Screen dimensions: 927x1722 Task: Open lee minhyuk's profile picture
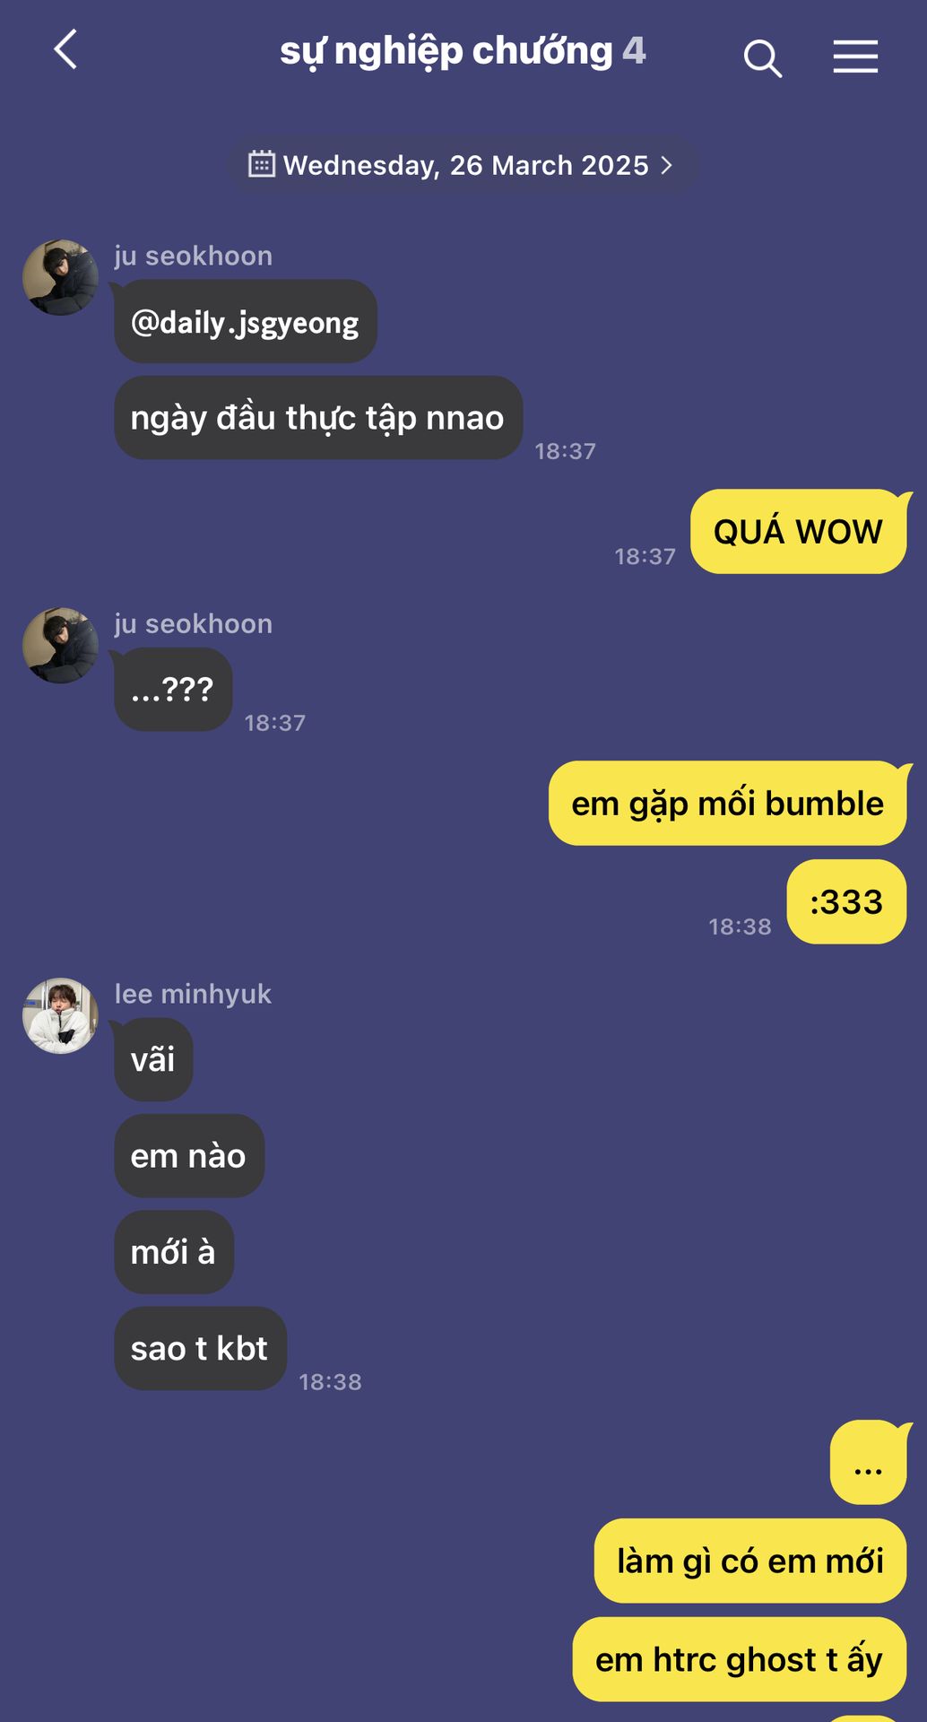60,1015
